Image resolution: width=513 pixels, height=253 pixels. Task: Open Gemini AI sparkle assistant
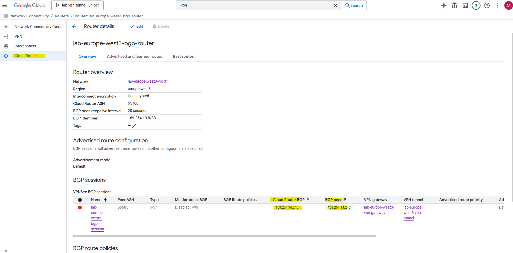[x=444, y=5]
